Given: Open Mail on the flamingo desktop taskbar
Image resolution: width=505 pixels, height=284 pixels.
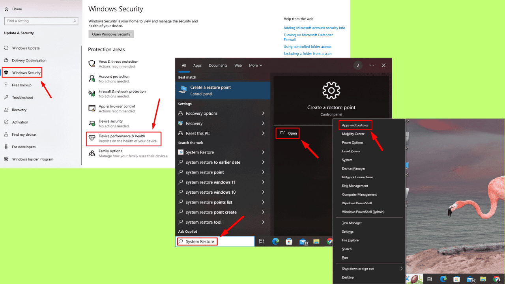Looking at the screenshot, I should 471,279.
